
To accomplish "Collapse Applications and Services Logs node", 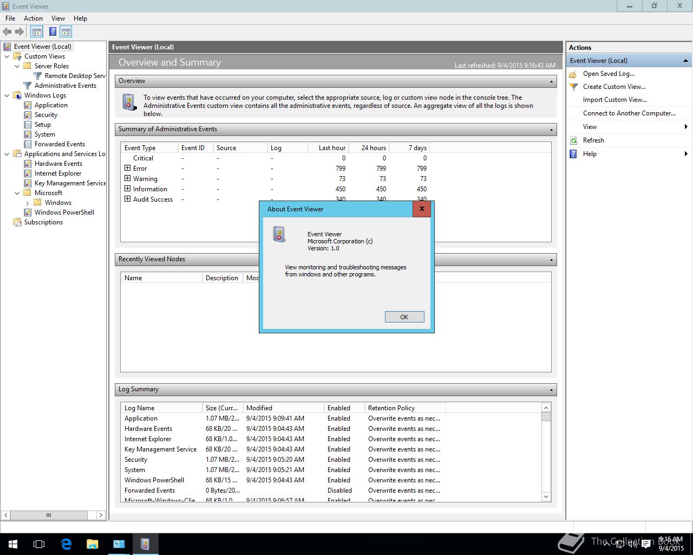I will (x=7, y=154).
